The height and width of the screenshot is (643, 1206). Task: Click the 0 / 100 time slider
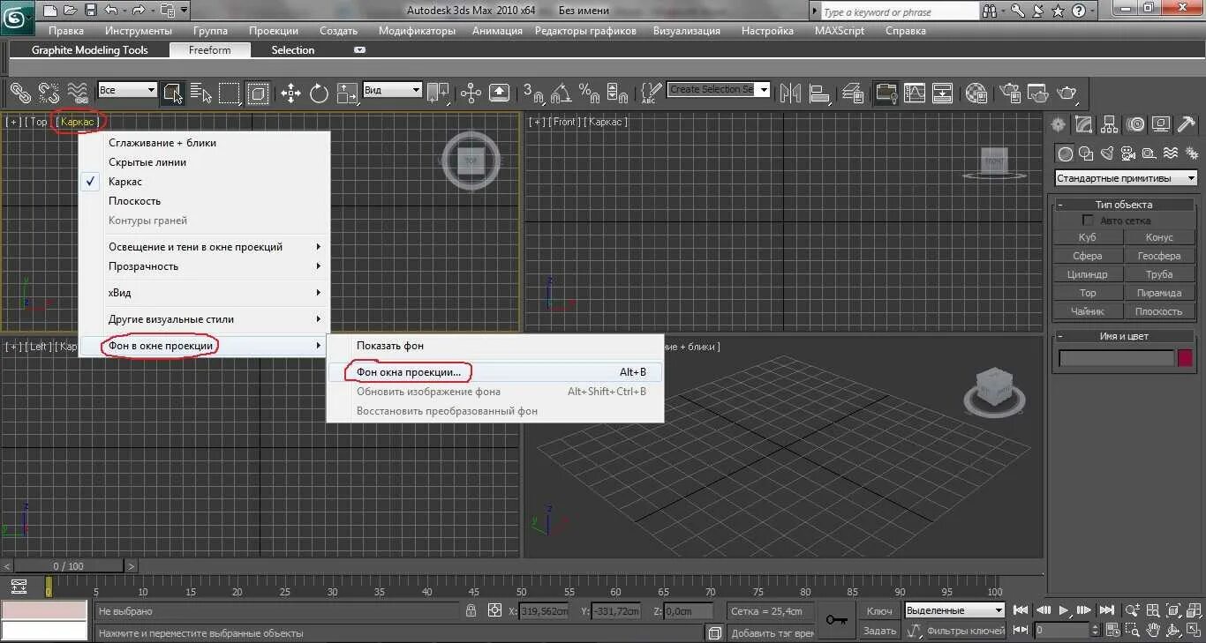click(x=69, y=566)
